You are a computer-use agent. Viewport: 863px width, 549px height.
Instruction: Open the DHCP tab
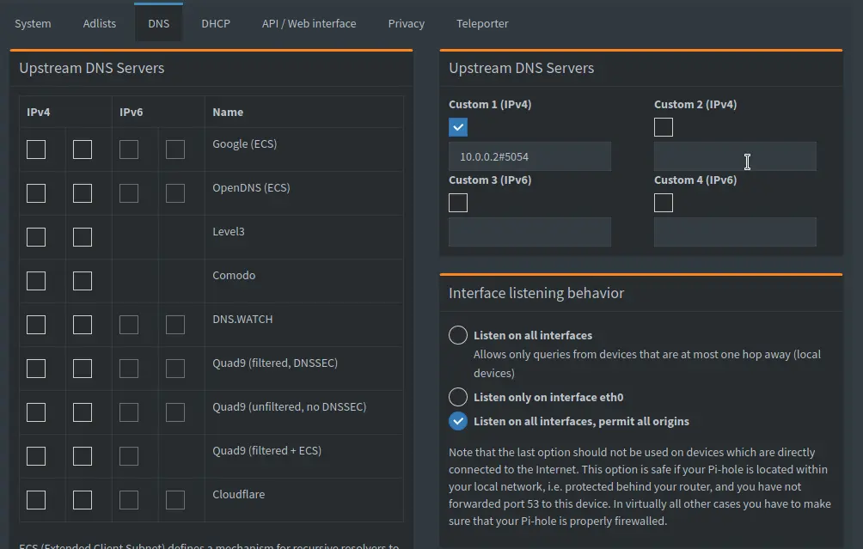click(x=215, y=24)
